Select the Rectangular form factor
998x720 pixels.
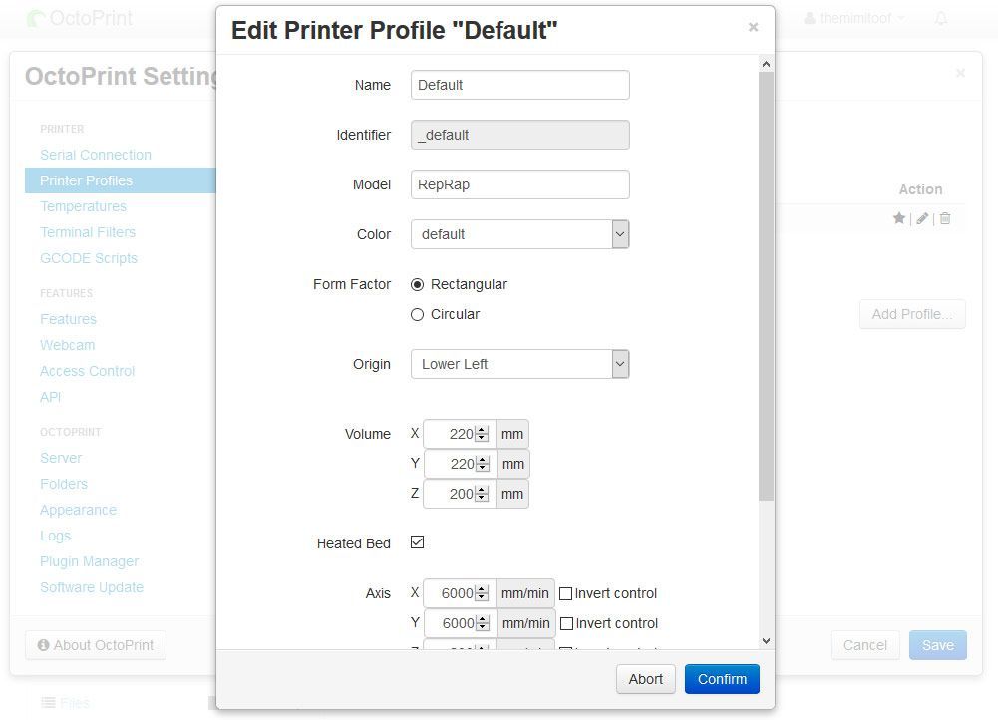point(418,284)
